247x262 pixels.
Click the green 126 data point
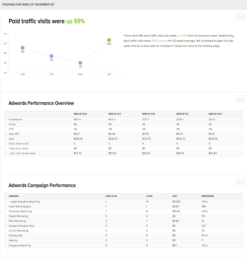tap(109, 40)
